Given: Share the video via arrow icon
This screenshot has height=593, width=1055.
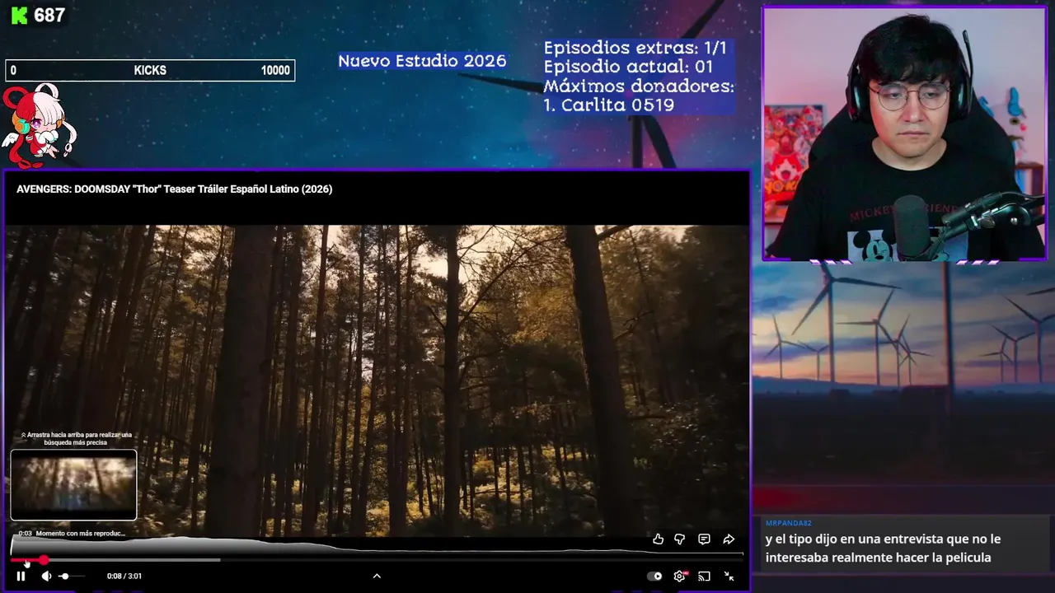Looking at the screenshot, I should click(x=729, y=539).
